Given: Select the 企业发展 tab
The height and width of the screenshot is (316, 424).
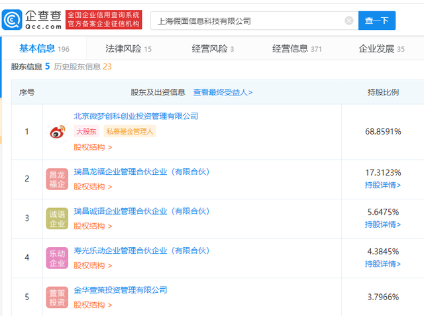Looking at the screenshot, I should point(382,48).
